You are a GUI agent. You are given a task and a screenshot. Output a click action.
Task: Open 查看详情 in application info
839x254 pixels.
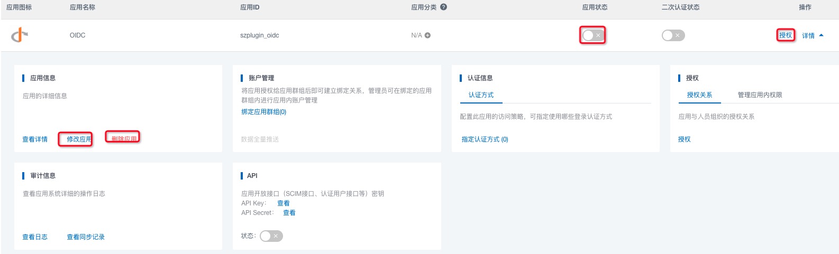tap(35, 139)
